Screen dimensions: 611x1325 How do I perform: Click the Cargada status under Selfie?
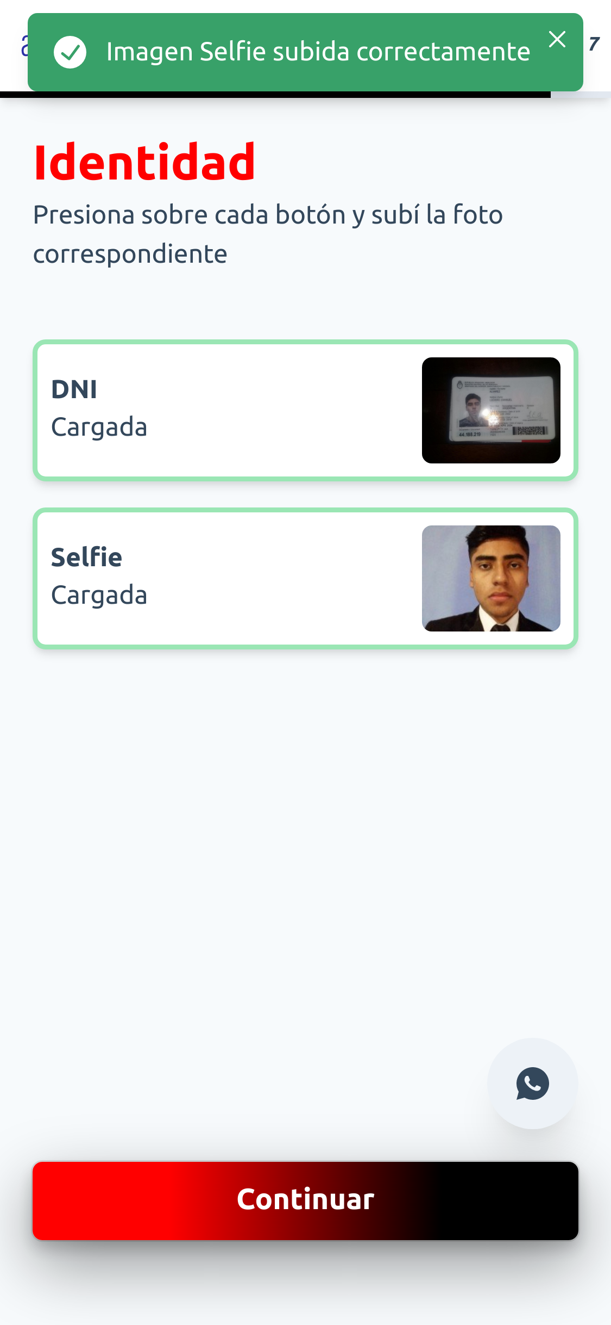[99, 596]
